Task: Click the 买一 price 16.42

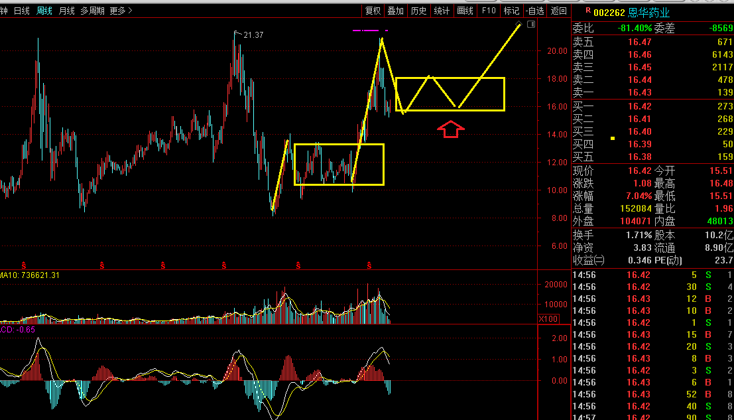Action: point(639,107)
